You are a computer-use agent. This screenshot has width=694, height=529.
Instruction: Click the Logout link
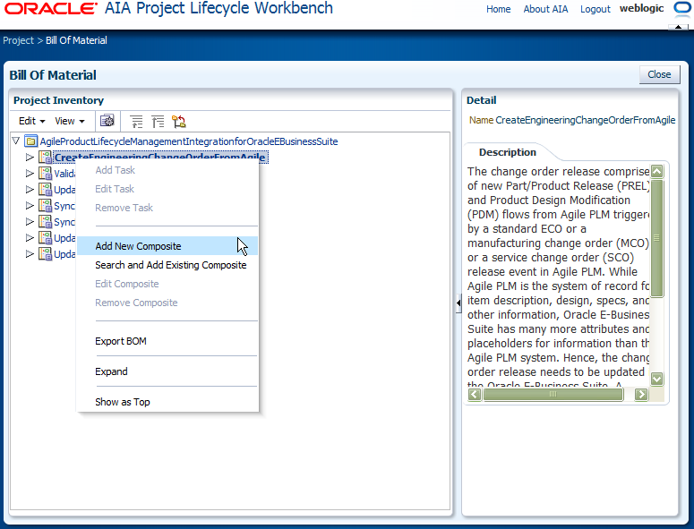click(595, 9)
